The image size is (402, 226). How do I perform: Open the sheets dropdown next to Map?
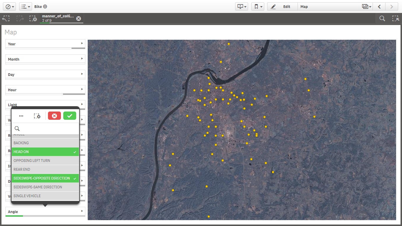point(366,6)
